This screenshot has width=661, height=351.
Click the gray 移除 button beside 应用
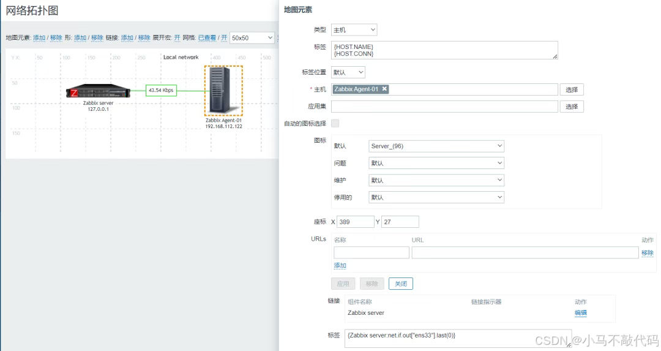372,284
